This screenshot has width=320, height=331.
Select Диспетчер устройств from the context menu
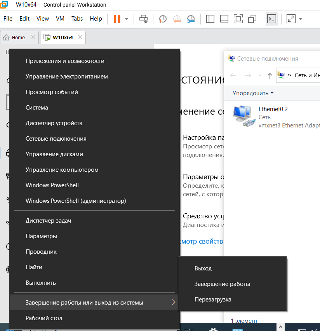tap(54, 123)
